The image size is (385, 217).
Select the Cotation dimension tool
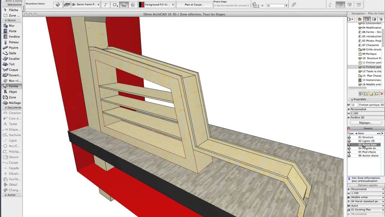pyautogui.click(x=11, y=113)
